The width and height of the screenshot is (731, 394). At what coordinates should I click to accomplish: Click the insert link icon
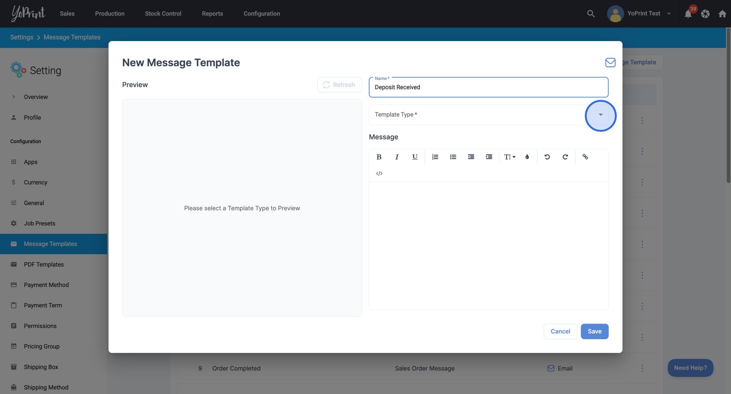[x=585, y=157]
